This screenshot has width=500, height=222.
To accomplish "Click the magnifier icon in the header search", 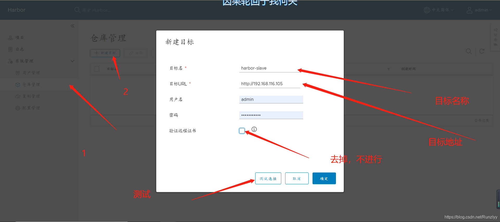I will pyautogui.click(x=77, y=10).
